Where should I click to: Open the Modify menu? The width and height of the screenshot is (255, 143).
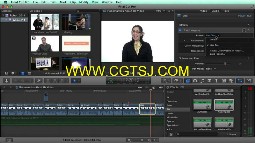[x=84, y=2]
